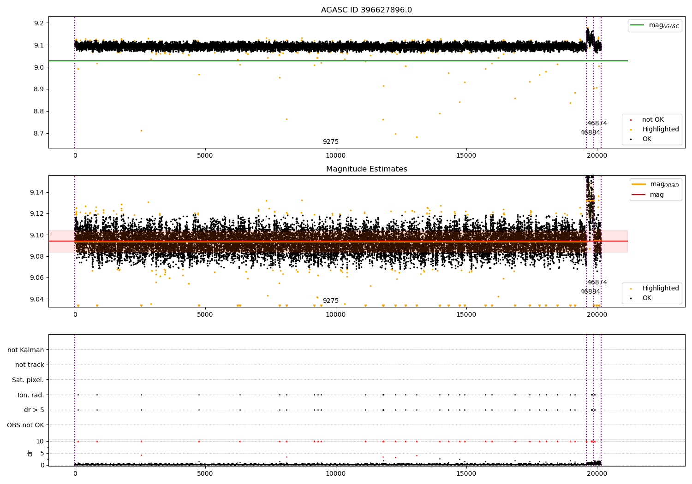Click the red "mag" legend entry in middle plot
Screen dimensions: 692x484
[x=648, y=195]
